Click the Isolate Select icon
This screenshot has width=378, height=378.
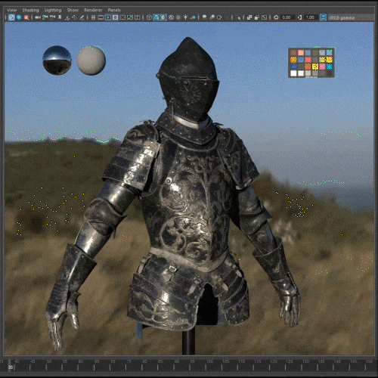(238, 17)
